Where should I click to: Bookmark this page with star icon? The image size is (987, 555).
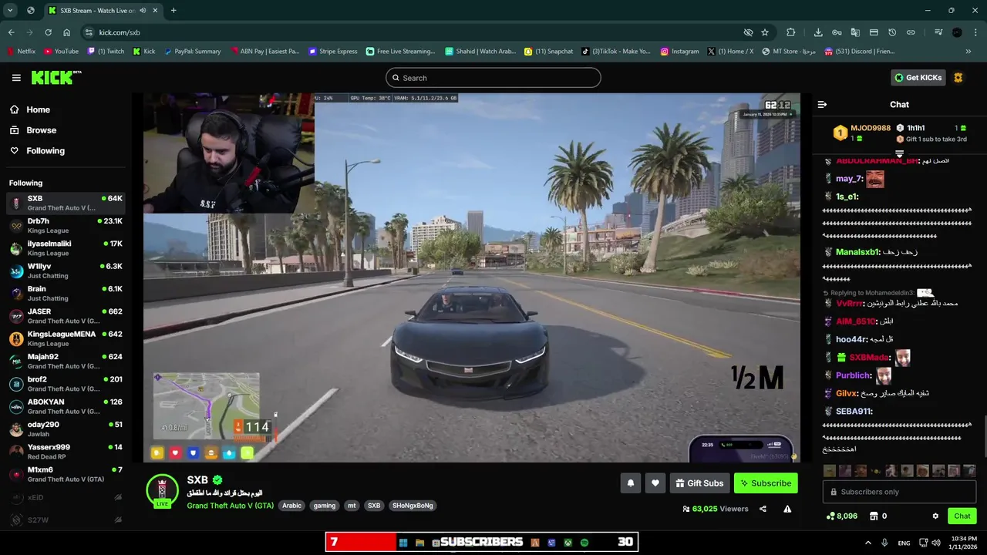pyautogui.click(x=765, y=32)
